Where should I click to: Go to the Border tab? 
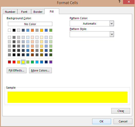pyautogui.click(x=38, y=12)
